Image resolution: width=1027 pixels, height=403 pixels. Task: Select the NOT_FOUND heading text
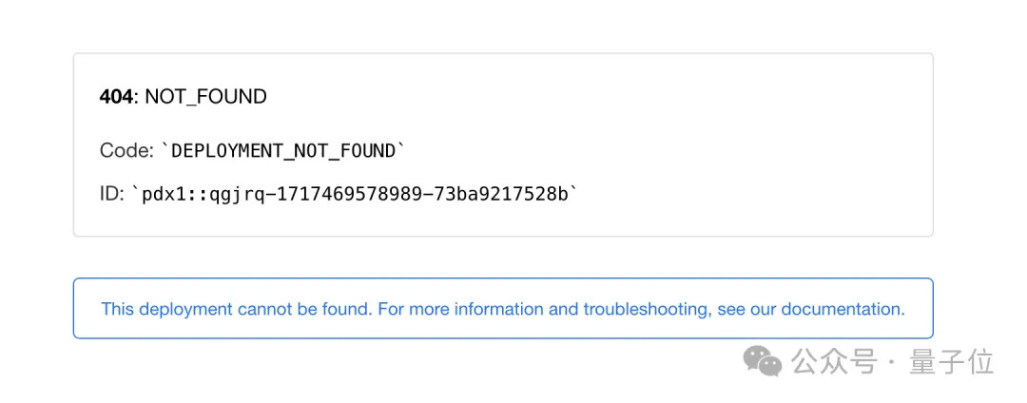[x=205, y=96]
